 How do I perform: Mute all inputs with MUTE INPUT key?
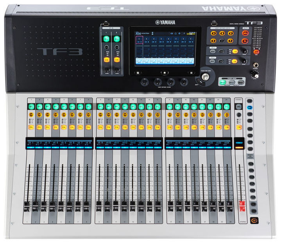(x=245, y=33)
